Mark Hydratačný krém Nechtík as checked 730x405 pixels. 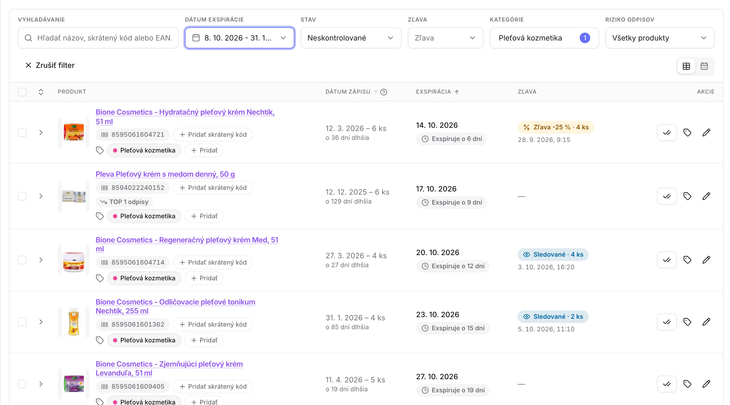click(x=666, y=133)
